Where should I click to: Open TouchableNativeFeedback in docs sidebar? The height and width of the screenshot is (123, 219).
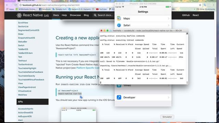tap(30, 72)
